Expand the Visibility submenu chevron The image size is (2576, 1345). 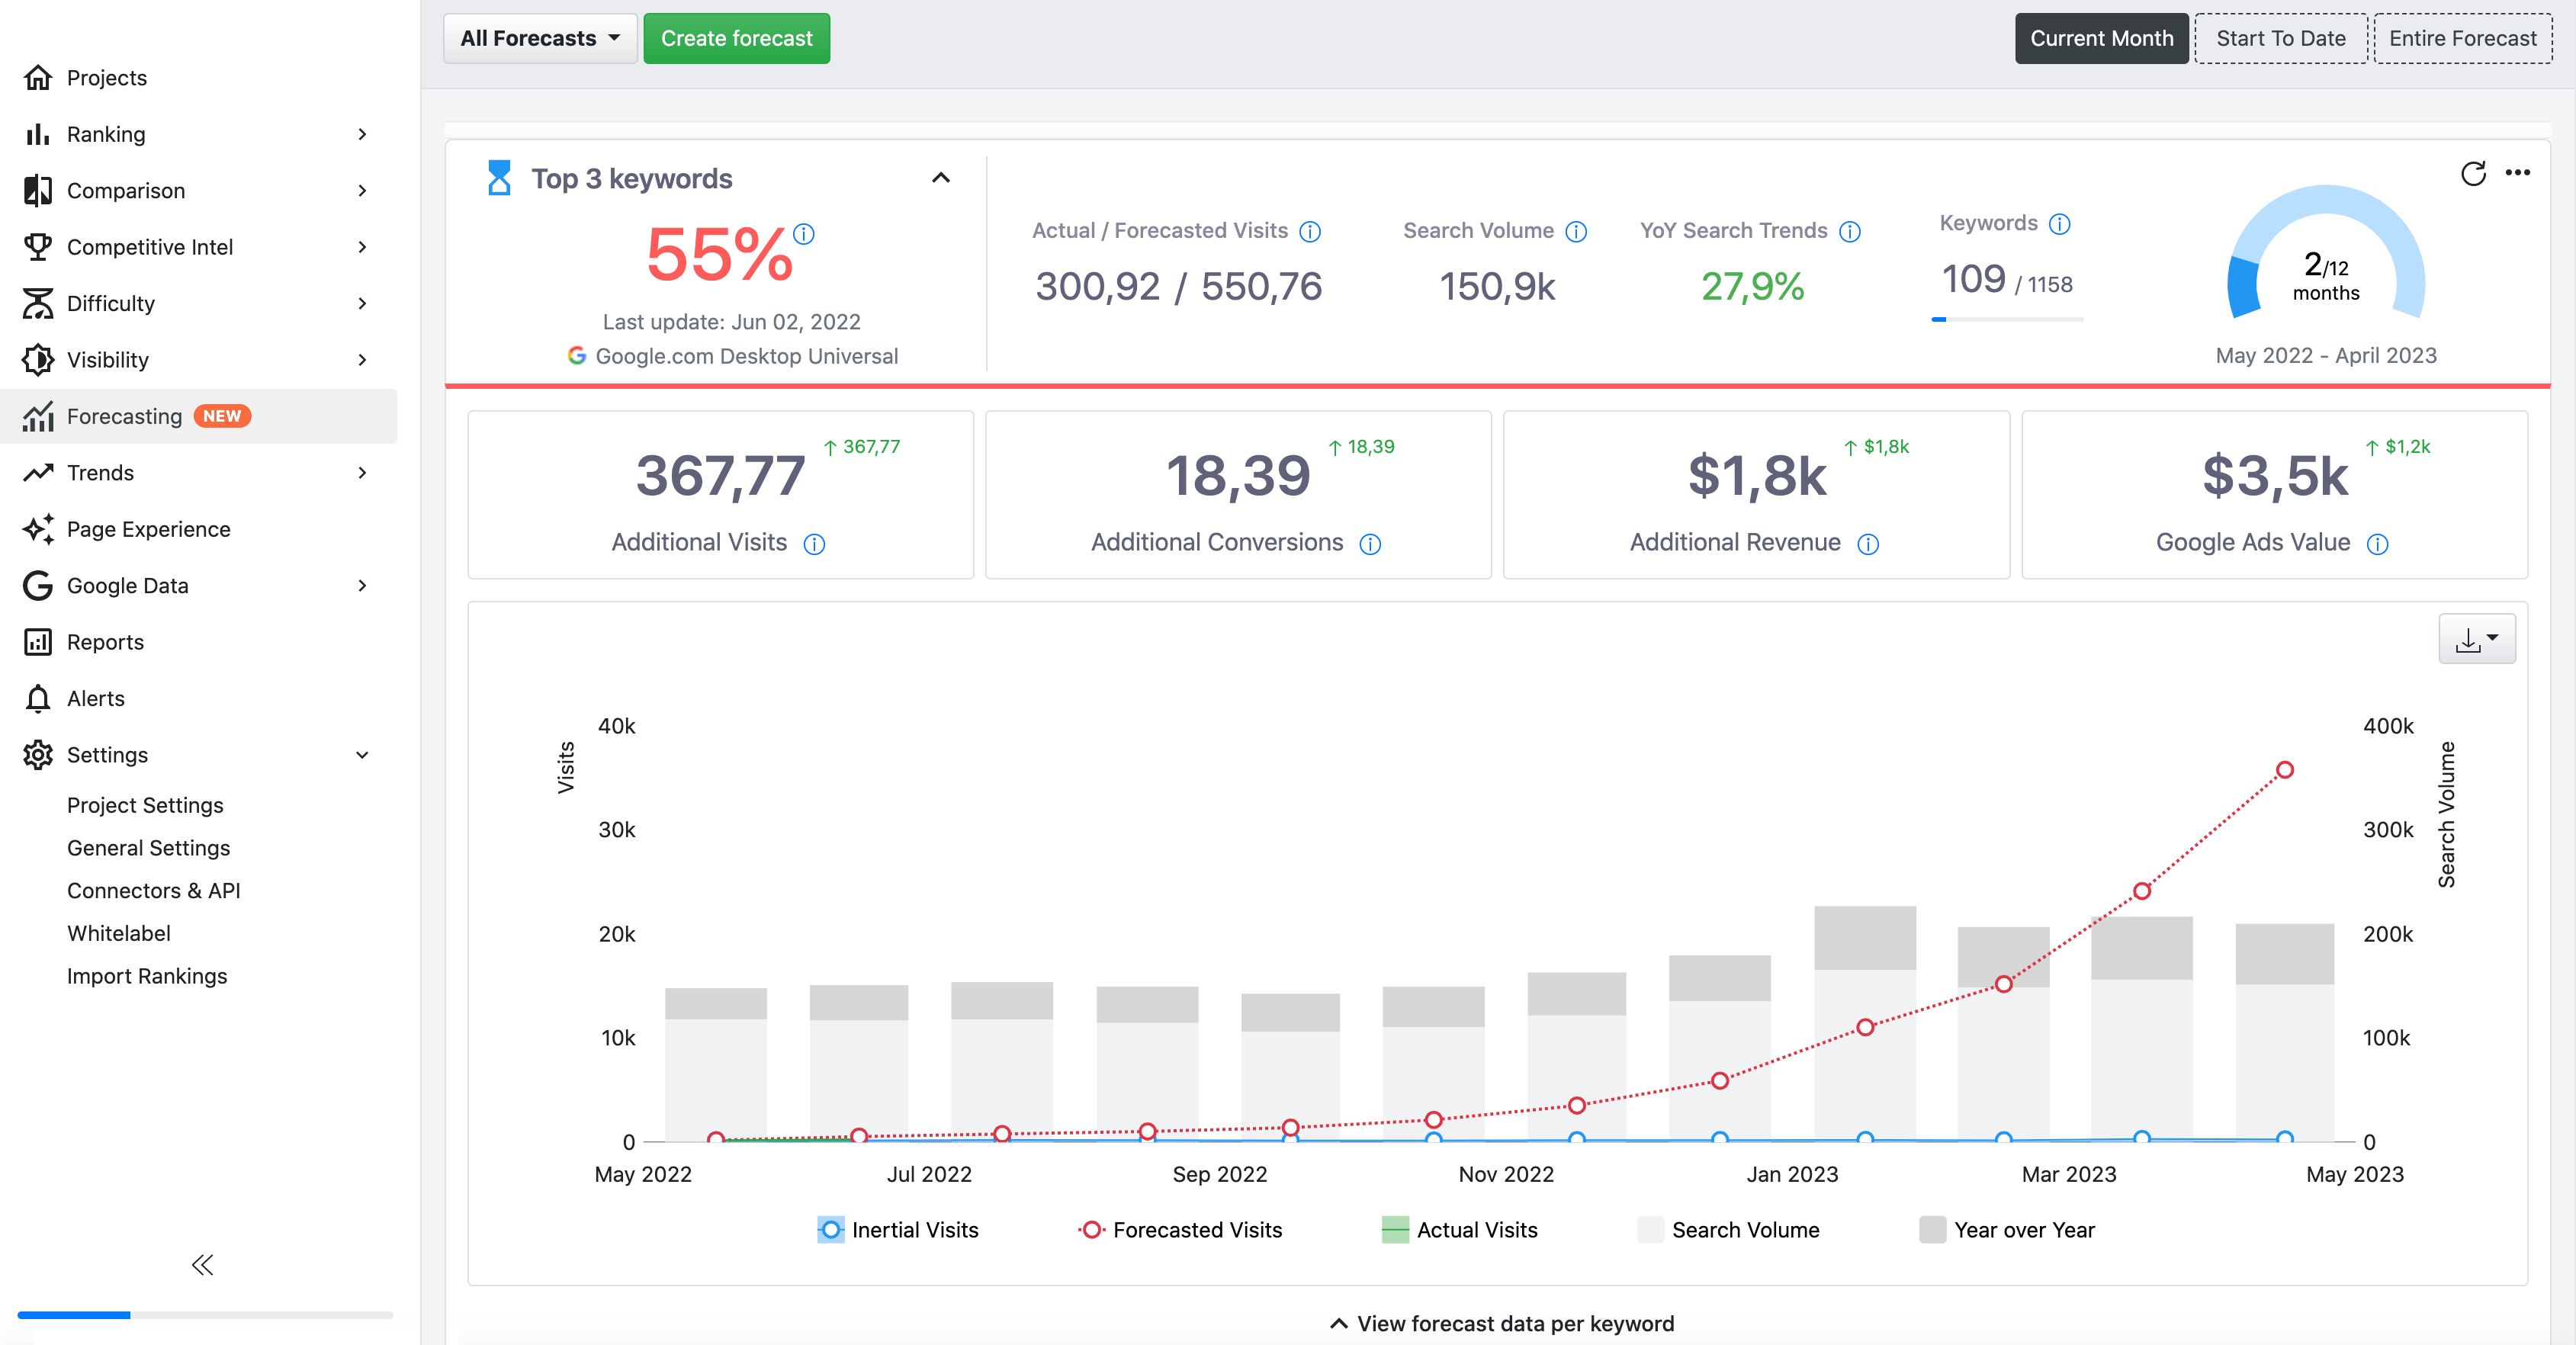click(362, 359)
